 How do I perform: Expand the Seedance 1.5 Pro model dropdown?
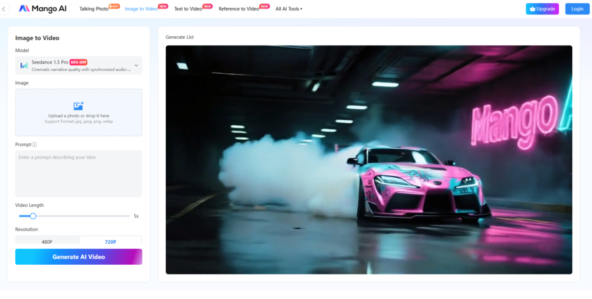136,65
